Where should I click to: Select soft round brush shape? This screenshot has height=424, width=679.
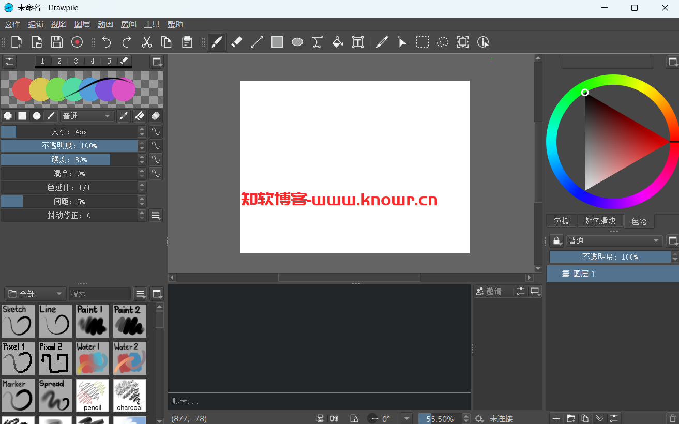pyautogui.click(x=37, y=116)
